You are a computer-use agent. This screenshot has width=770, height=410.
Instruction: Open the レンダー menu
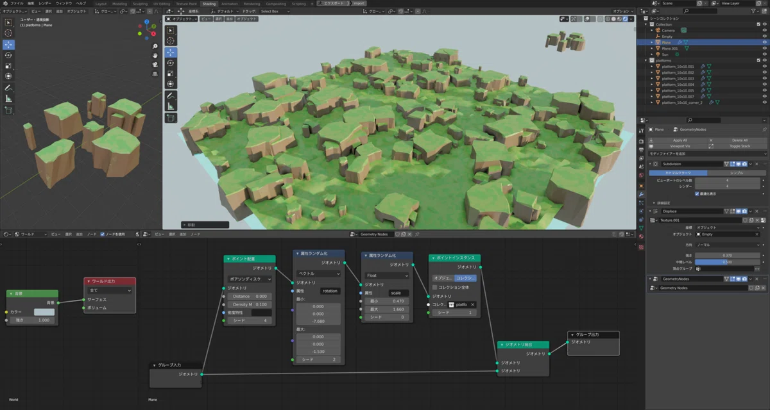[x=44, y=3]
